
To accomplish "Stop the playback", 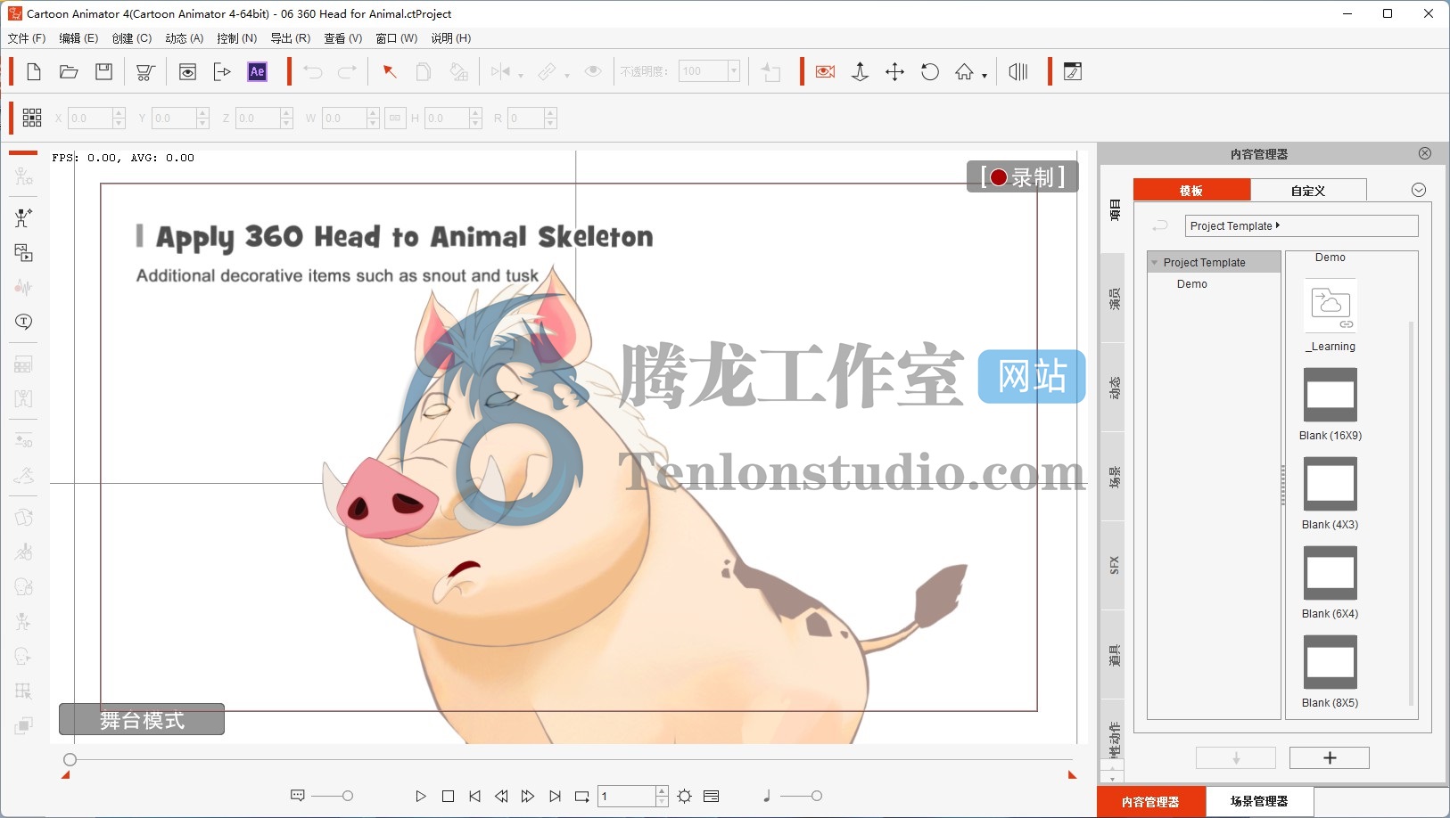I will point(448,797).
